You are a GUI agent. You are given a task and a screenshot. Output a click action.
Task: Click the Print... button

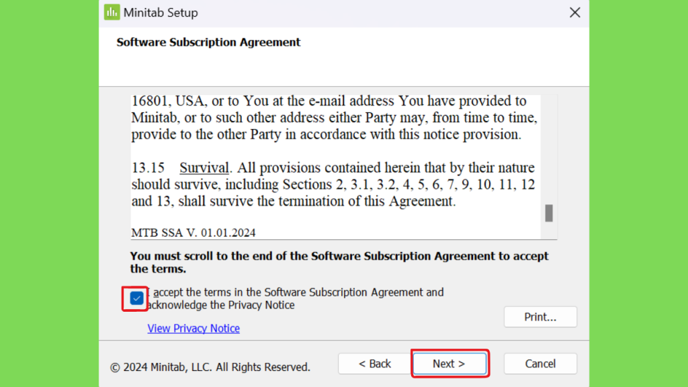click(x=540, y=317)
